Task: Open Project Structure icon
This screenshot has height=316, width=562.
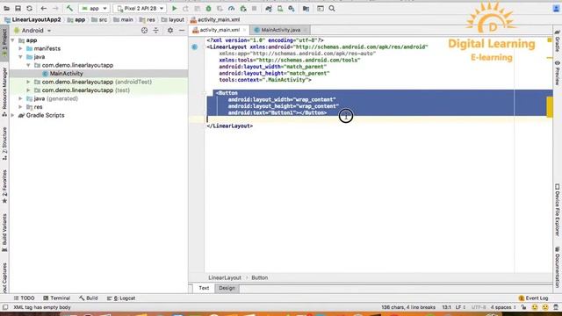Action: coord(306,8)
